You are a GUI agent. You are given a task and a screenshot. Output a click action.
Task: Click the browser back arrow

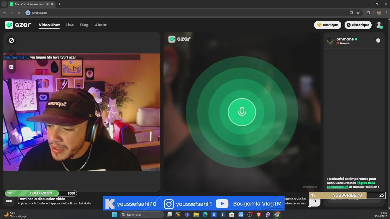[5, 13]
